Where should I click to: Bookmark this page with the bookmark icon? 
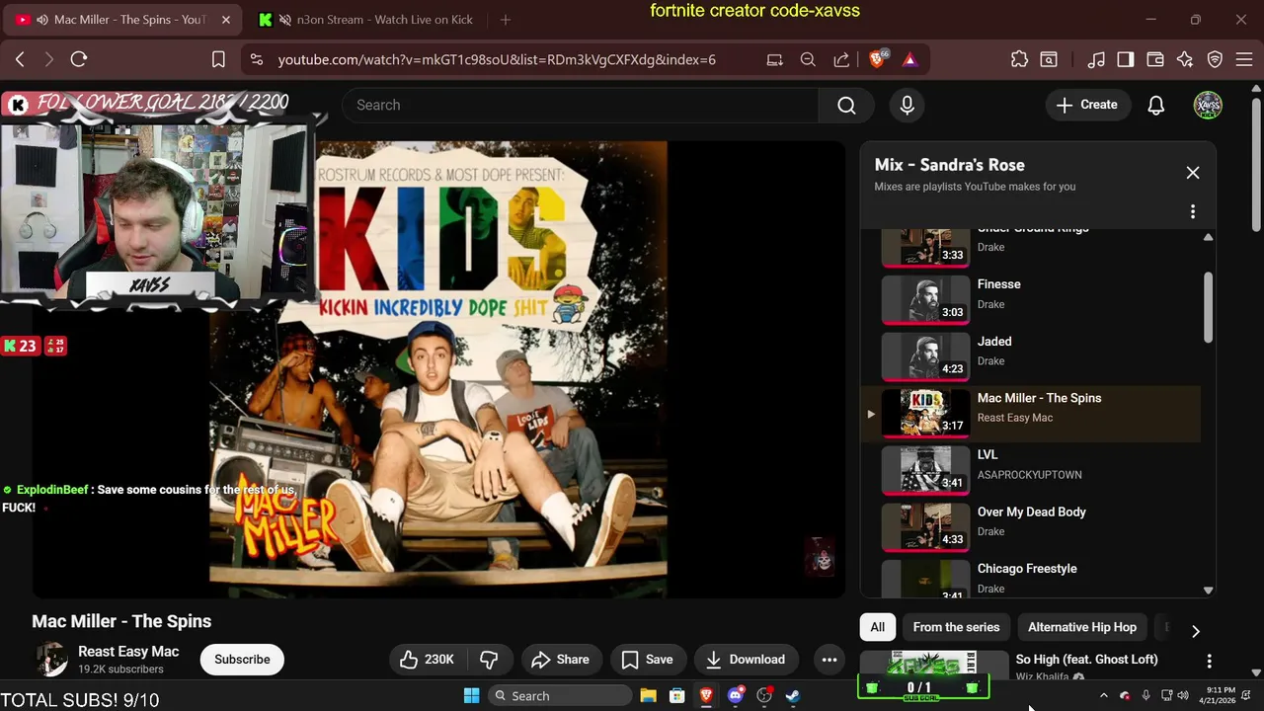(x=218, y=59)
